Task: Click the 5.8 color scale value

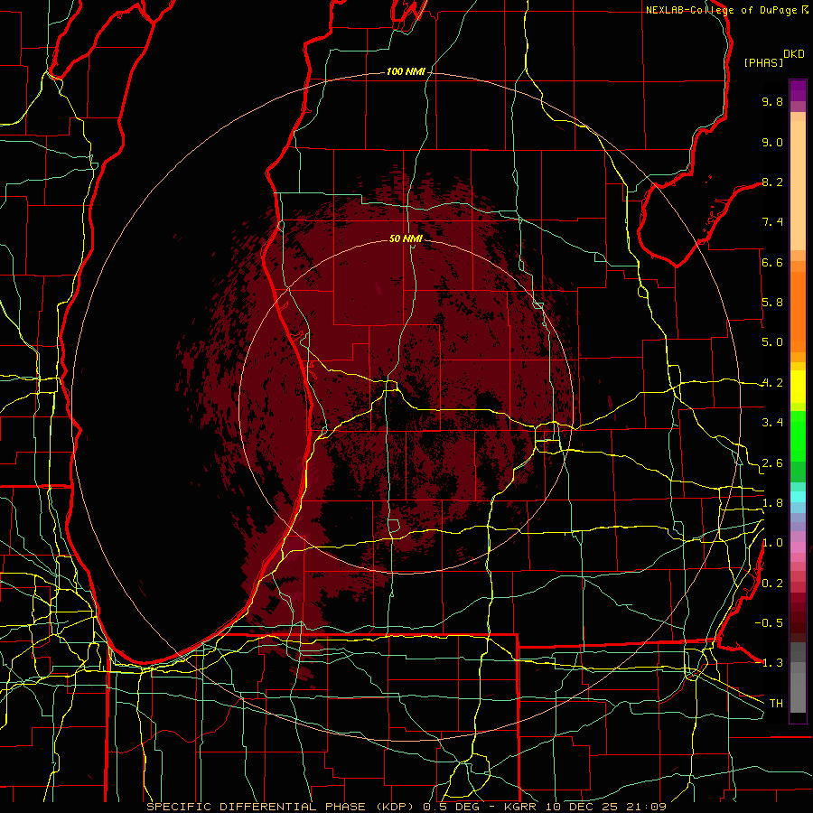Action: coord(772,303)
